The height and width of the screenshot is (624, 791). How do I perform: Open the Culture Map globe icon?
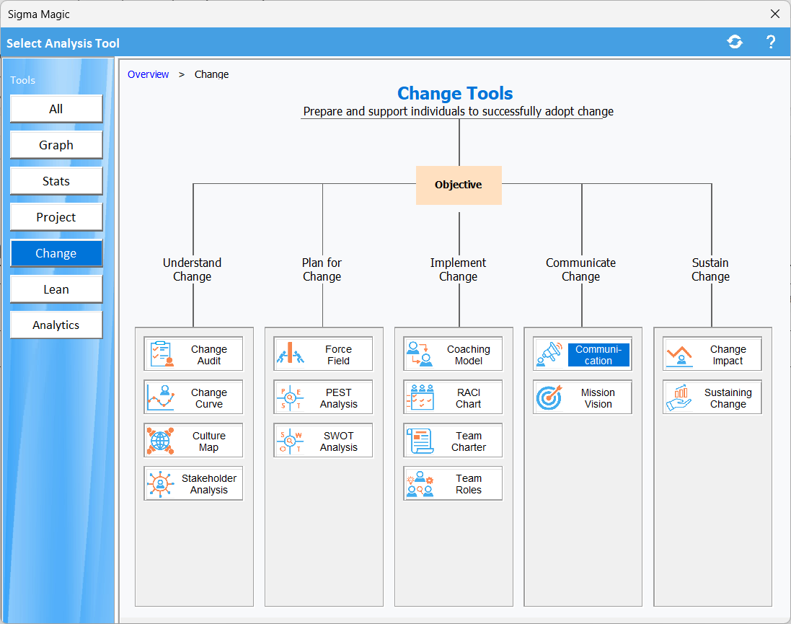click(161, 441)
